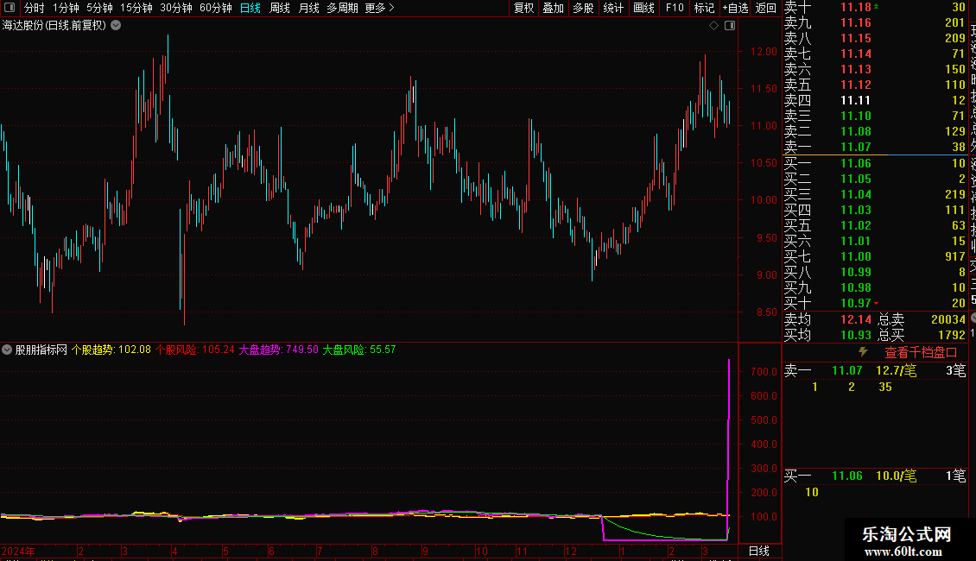Screen dimensions: 976x561
Task: Select the 周线 weekly period tab
Action: tap(280, 8)
